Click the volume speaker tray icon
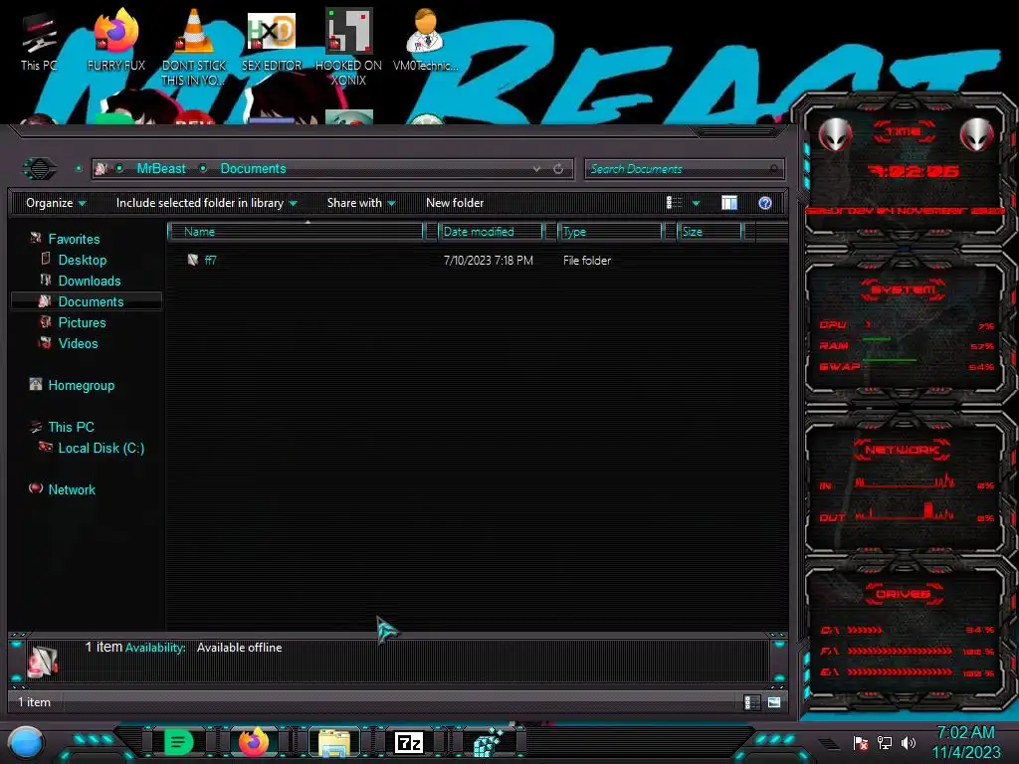This screenshot has width=1019, height=764. point(909,742)
